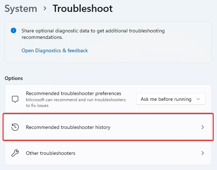Click the Microsoft can recommend troubleshooters description

[76, 102]
